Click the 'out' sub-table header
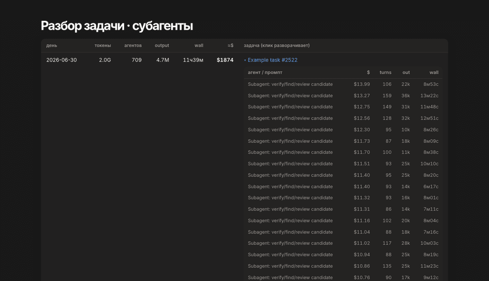The image size is (489, 281). tap(406, 72)
